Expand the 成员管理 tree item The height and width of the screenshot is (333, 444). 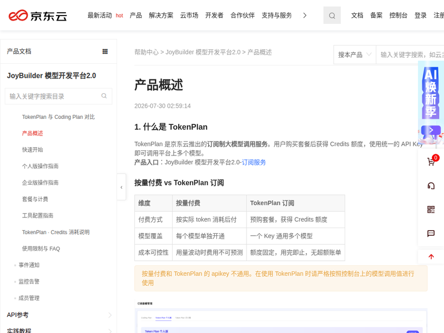point(29,298)
